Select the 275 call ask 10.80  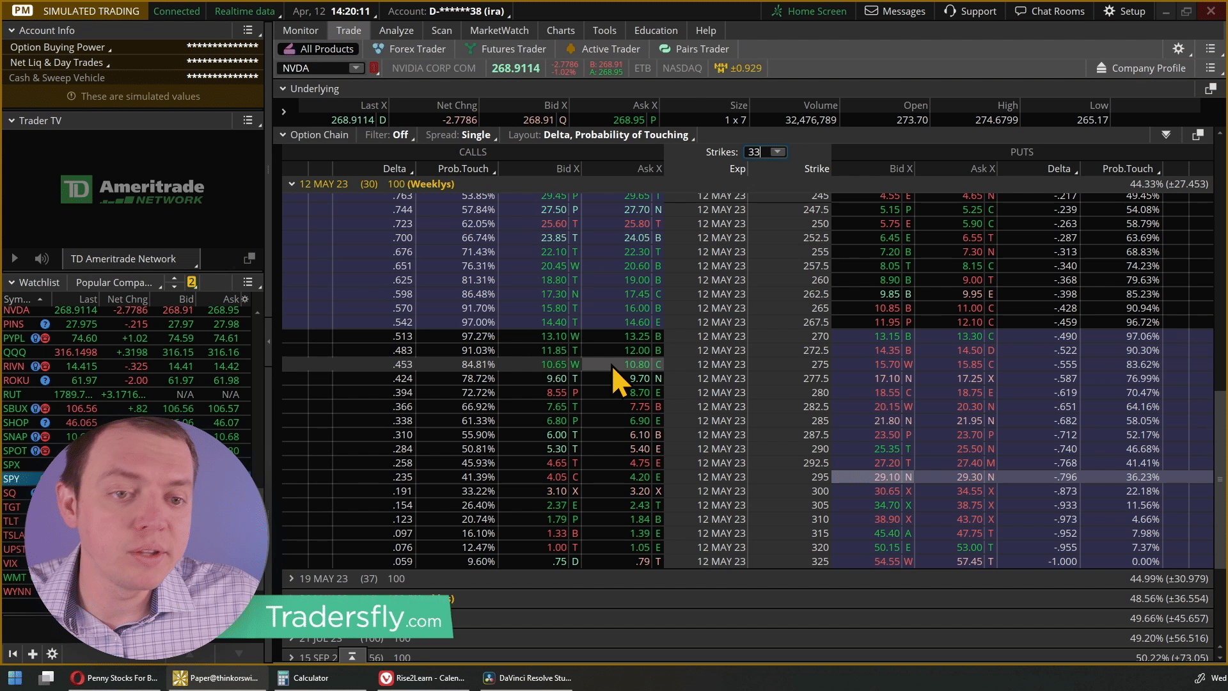(622, 364)
